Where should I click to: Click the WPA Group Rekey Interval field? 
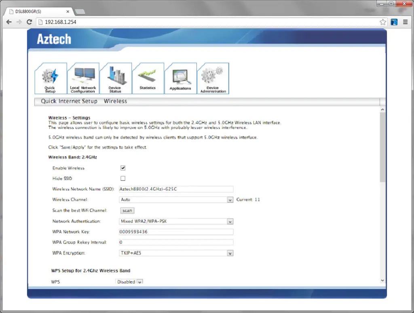[x=176, y=242]
